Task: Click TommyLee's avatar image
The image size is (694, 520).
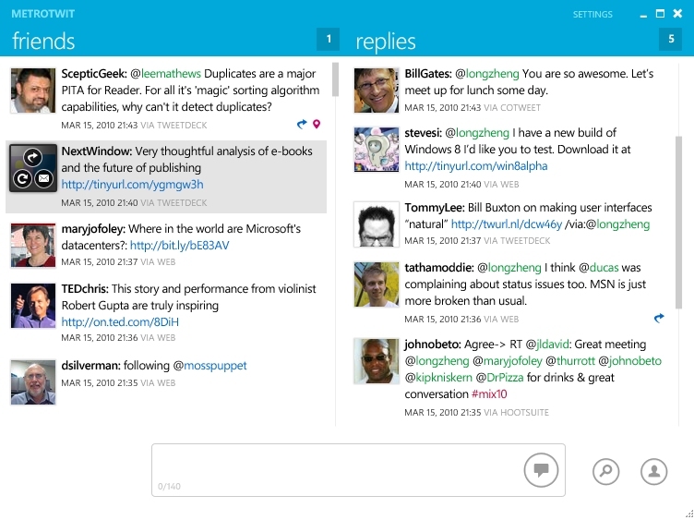Action: pos(377,224)
